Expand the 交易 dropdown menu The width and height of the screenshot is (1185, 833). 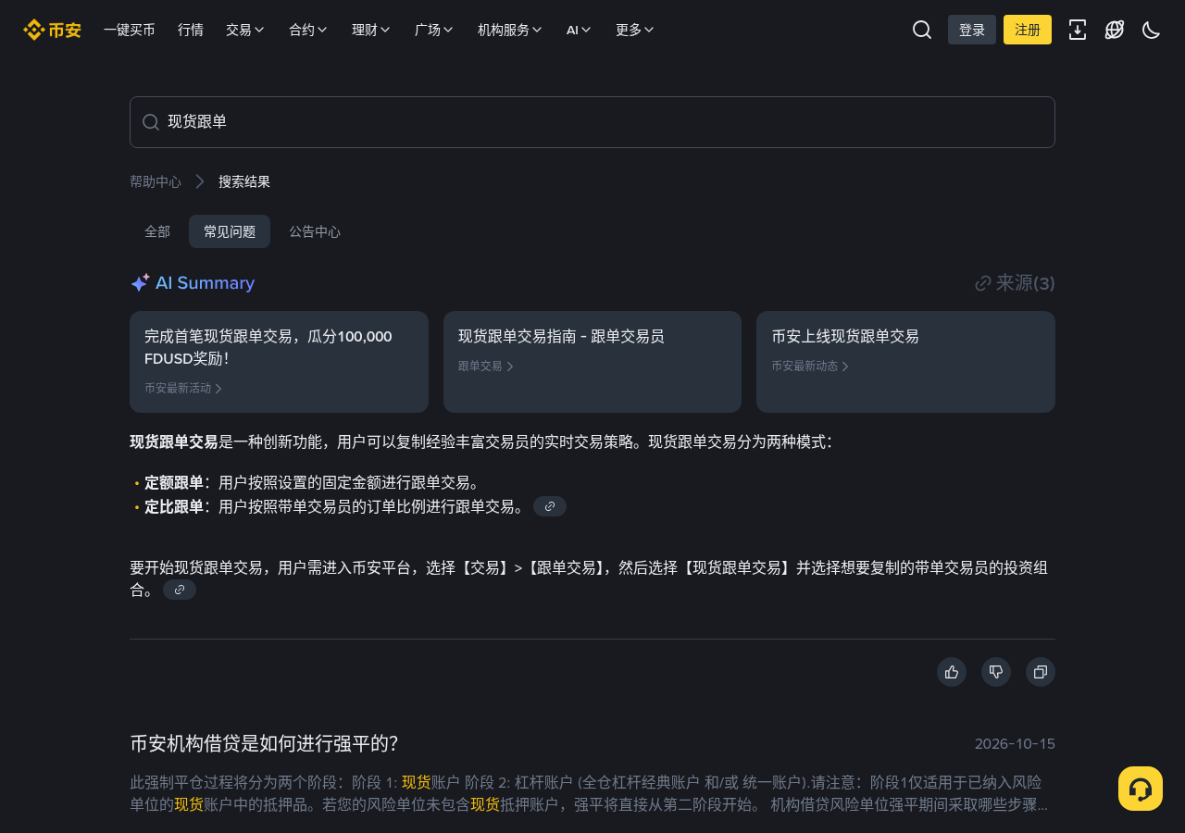click(245, 30)
